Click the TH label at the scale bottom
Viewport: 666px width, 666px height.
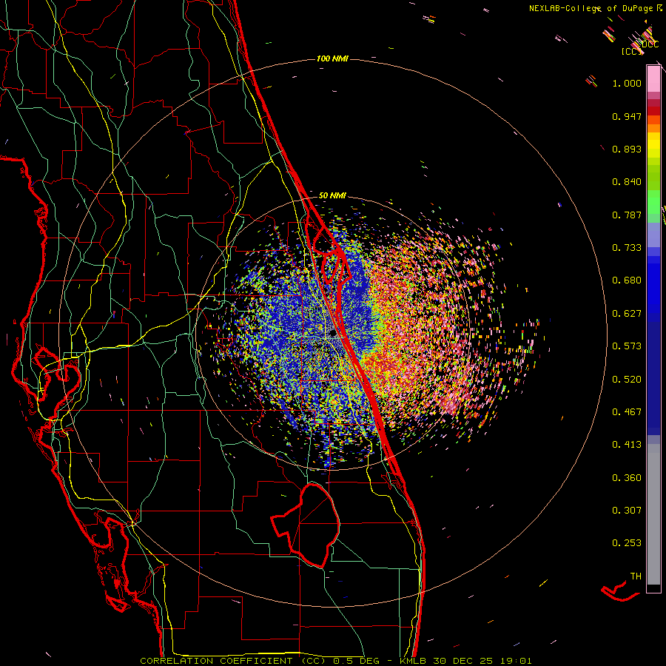coord(636,576)
